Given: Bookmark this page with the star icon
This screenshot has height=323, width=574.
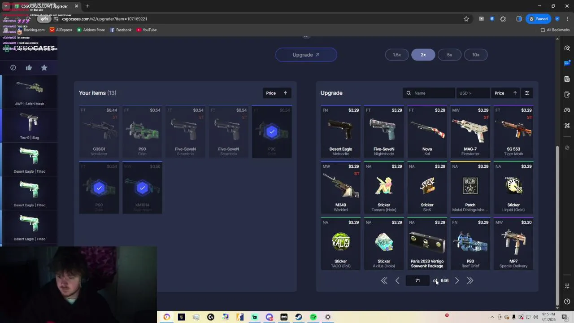Looking at the screenshot, I should pos(466,19).
